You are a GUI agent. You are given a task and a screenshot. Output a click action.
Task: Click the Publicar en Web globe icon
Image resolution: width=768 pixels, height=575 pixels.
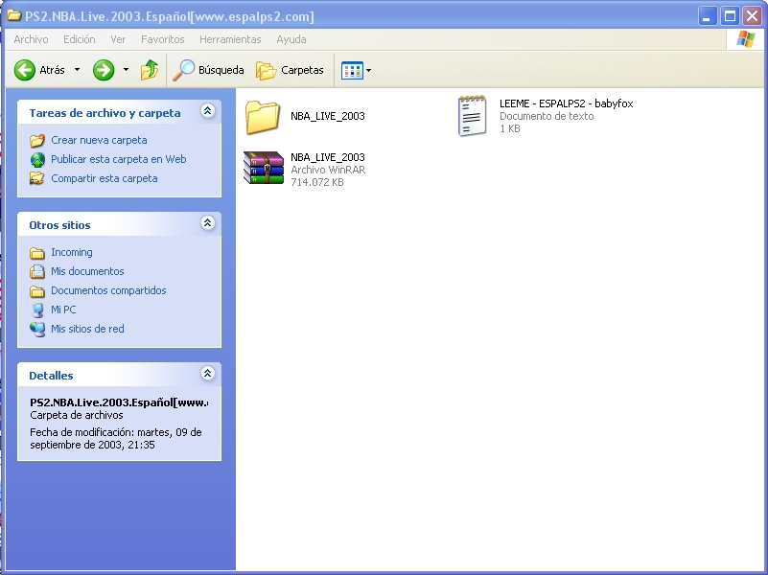(x=37, y=159)
